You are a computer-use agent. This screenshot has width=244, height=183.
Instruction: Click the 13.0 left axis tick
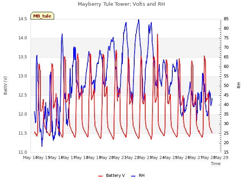click(x=22, y=76)
